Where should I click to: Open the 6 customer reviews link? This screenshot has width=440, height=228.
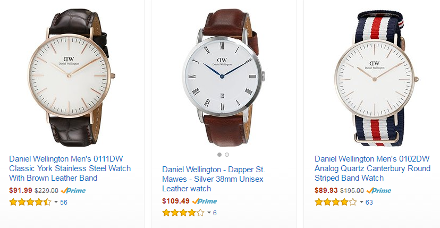tap(215, 213)
